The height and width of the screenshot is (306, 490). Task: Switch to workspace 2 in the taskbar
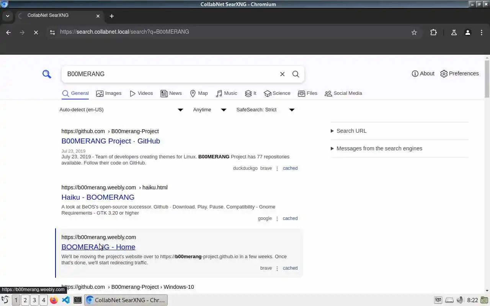coord(25,300)
